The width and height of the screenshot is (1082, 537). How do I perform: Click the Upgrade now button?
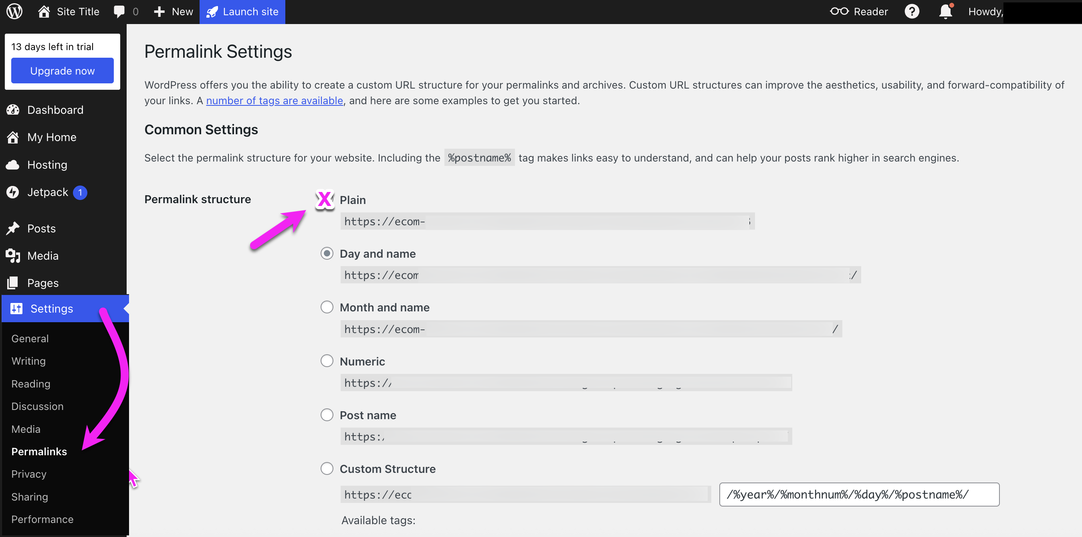click(62, 70)
